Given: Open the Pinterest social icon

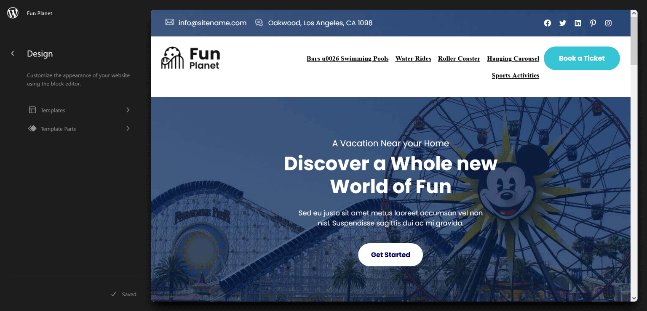Looking at the screenshot, I should click(593, 23).
